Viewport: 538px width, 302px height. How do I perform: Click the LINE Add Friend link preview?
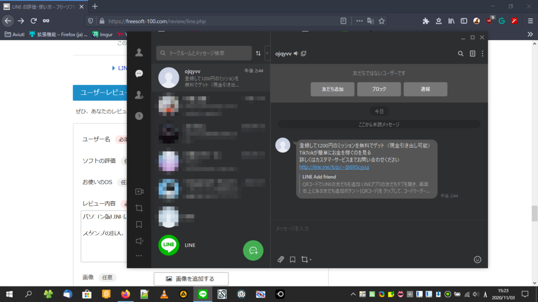tap(365, 184)
